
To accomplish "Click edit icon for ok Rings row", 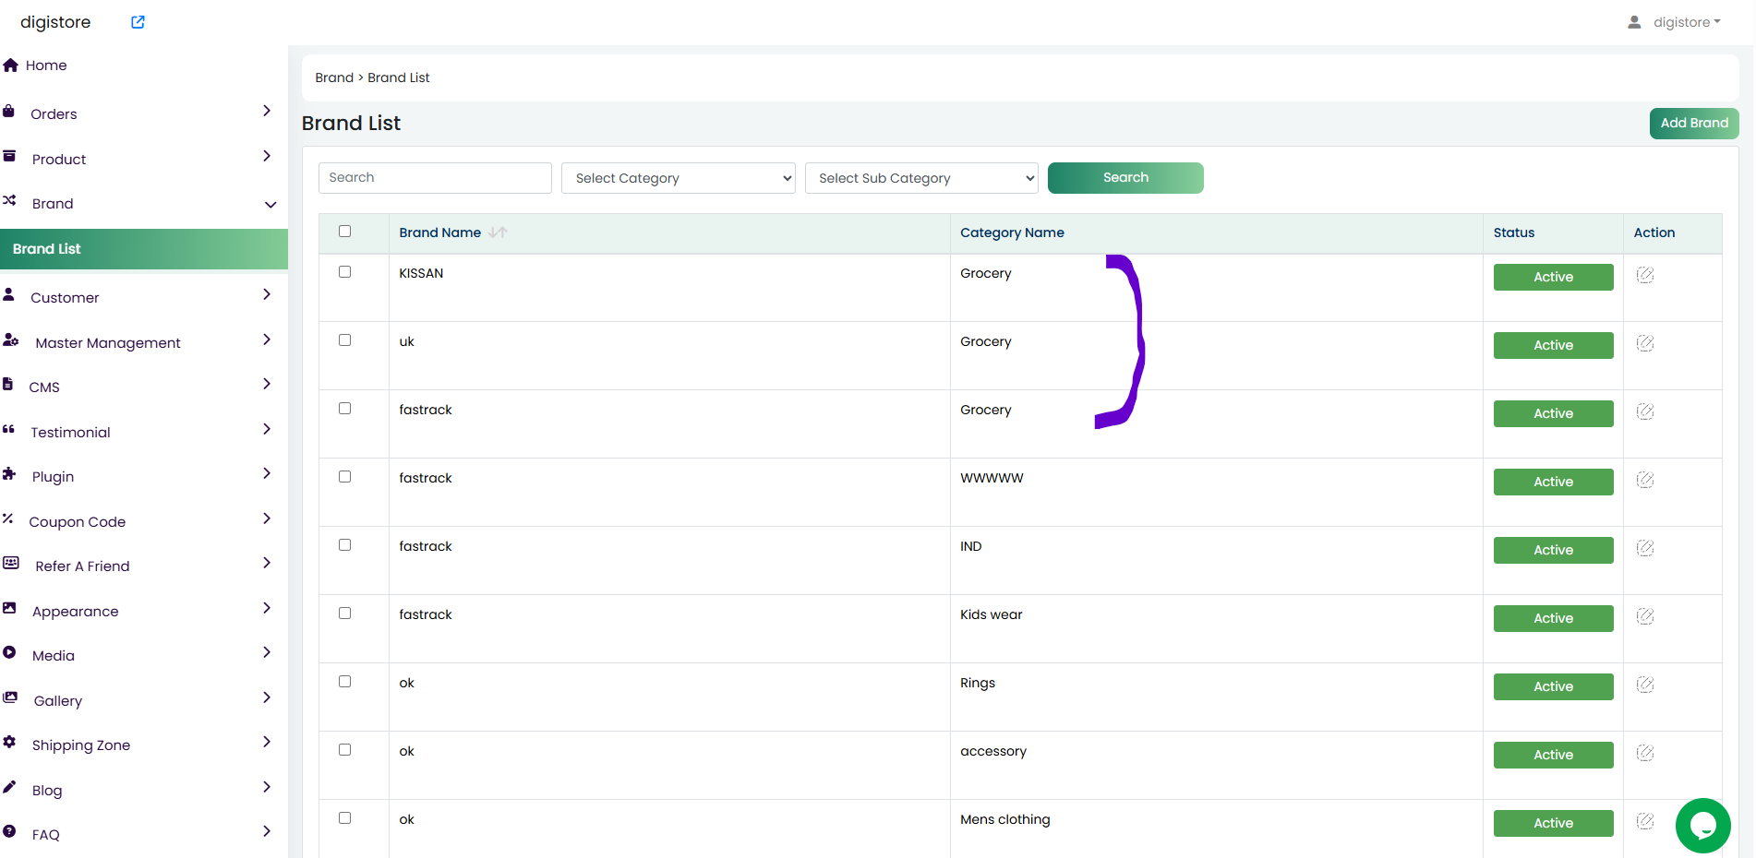I will (1645, 685).
